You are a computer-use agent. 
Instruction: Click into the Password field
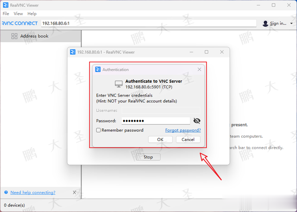pyautogui.click(x=156, y=121)
